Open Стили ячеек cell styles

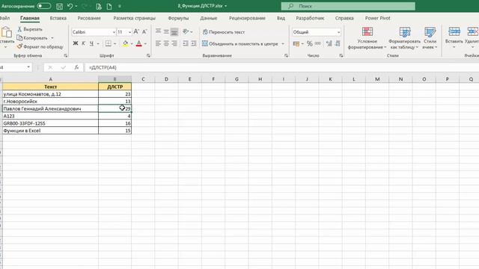click(x=430, y=38)
